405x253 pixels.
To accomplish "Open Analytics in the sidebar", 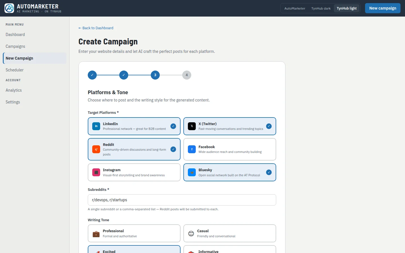I will coord(35,90).
